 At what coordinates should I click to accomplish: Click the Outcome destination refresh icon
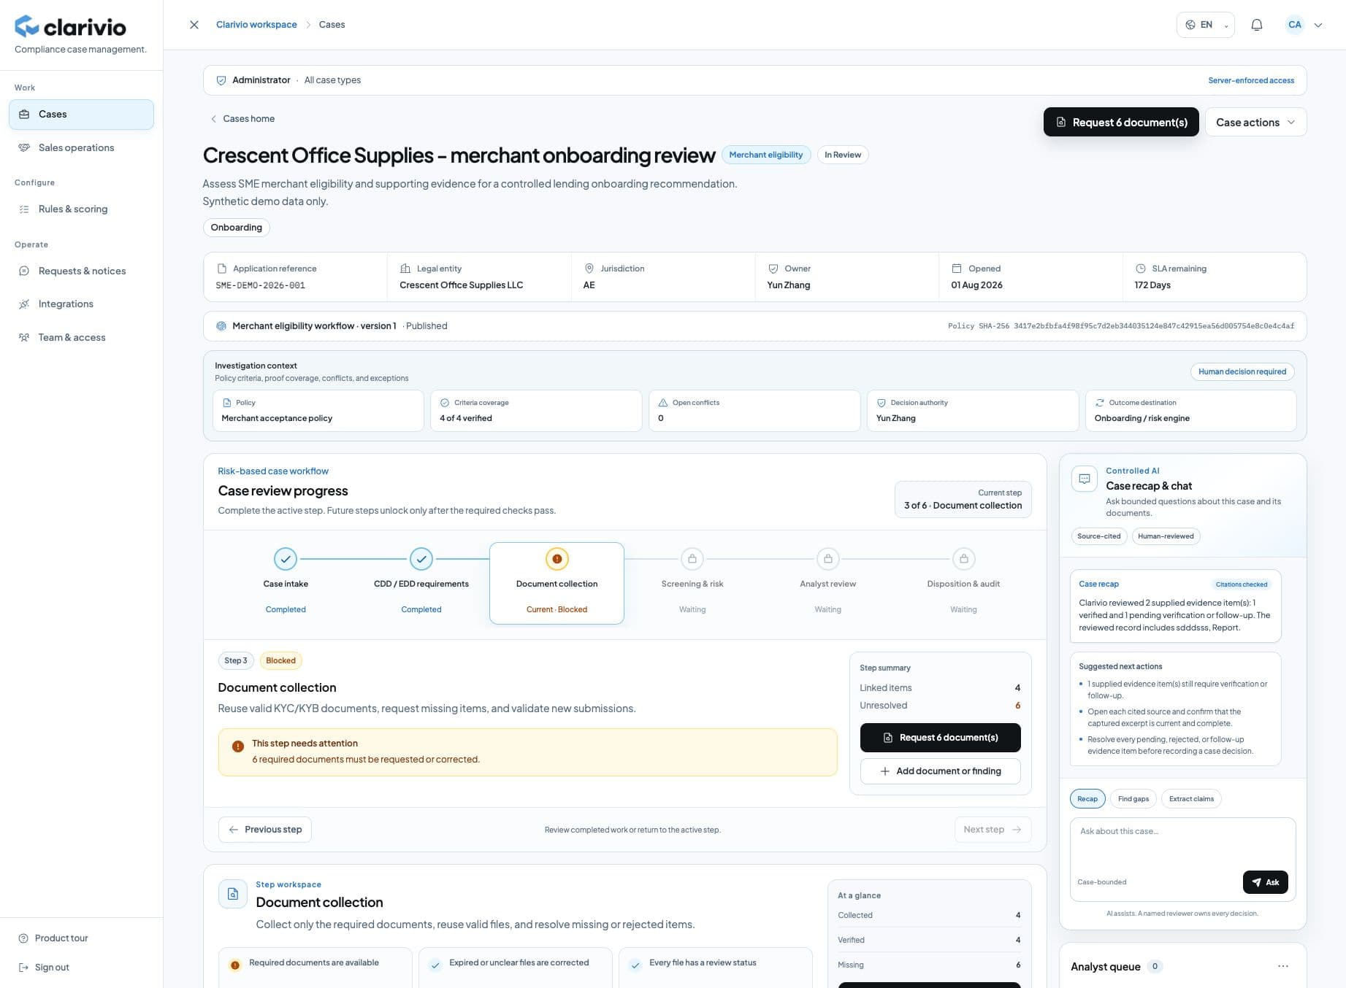pyautogui.click(x=1100, y=403)
